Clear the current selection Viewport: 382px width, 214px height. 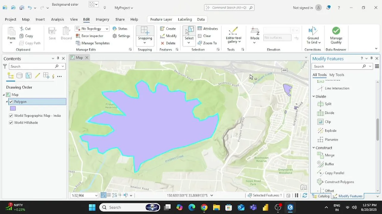click(204, 36)
